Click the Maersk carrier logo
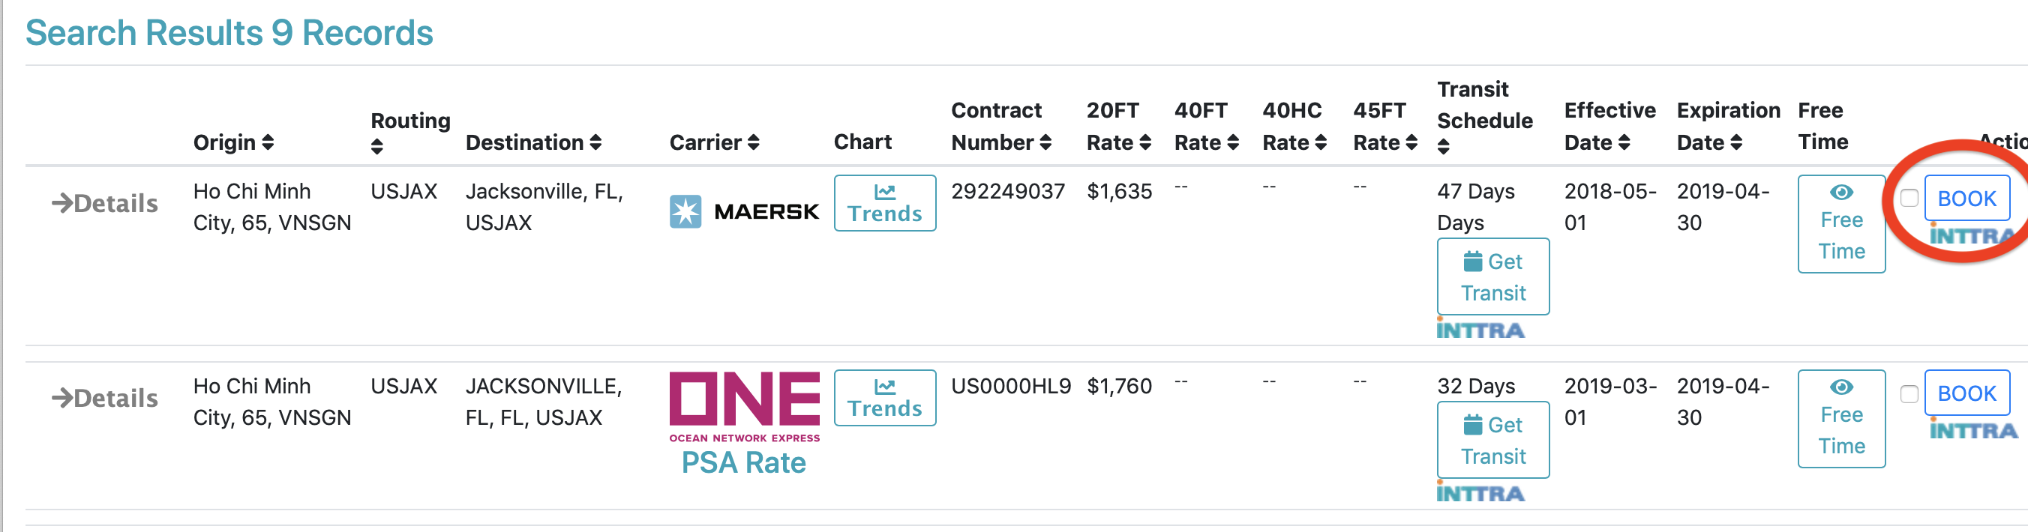2028x532 pixels. [x=744, y=212]
